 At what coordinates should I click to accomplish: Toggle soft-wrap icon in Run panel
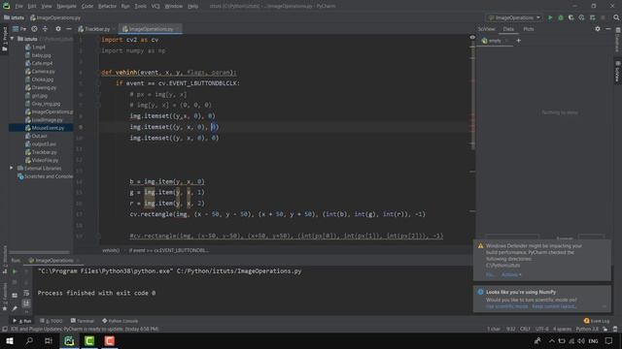click(x=26, y=293)
